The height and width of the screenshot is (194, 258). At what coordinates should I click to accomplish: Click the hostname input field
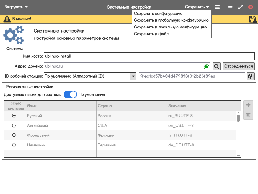pos(149,56)
